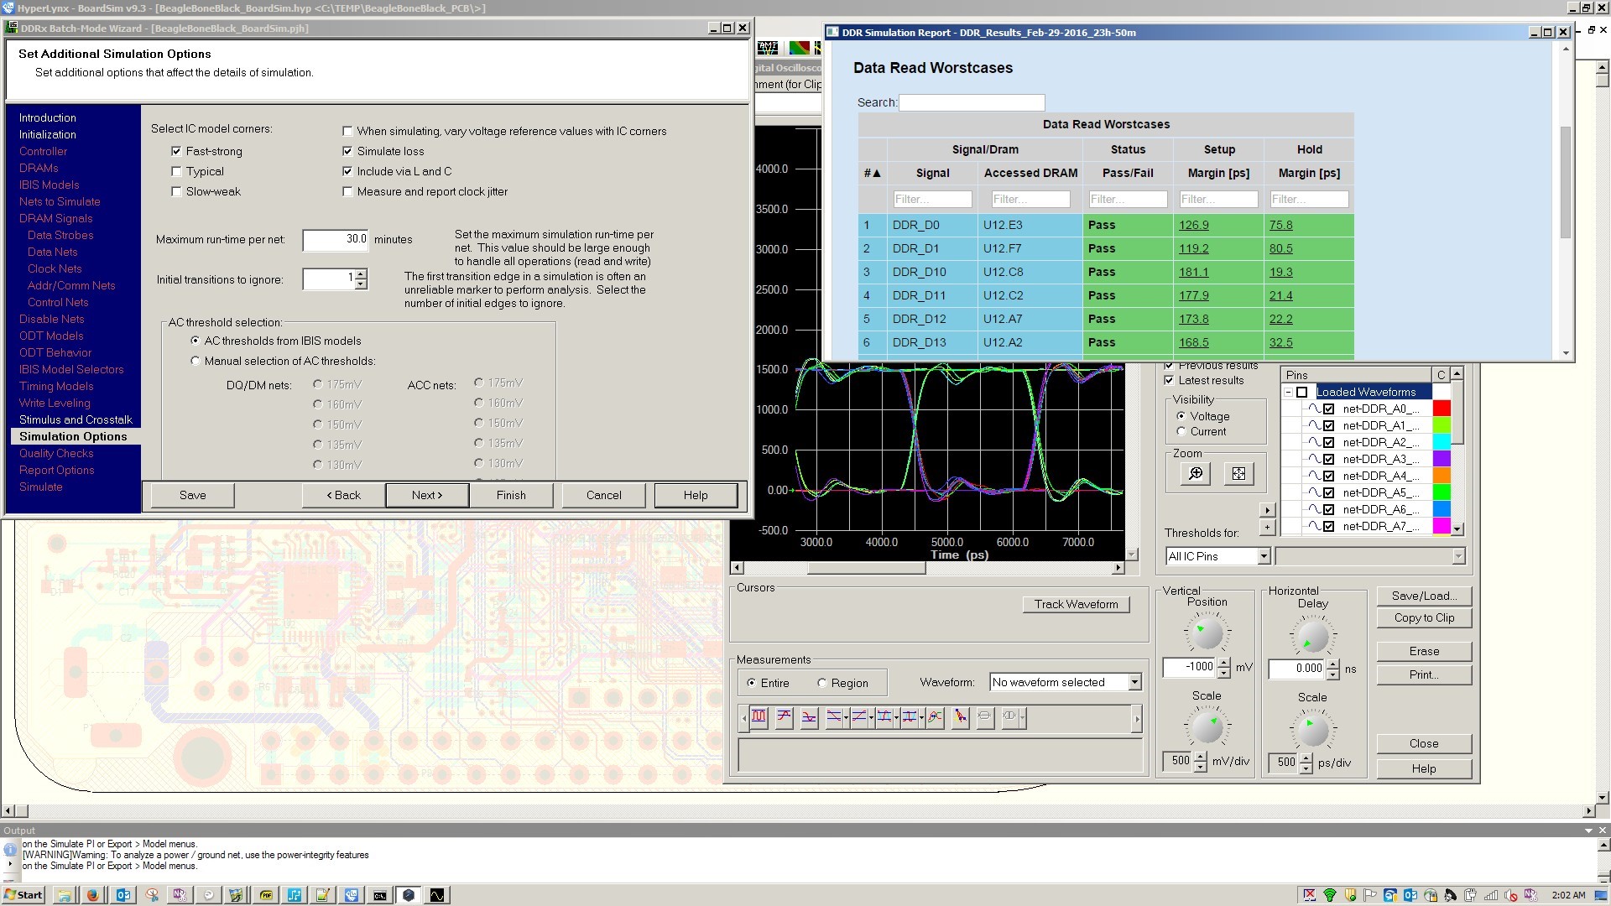Click the square wave measurement icon

[759, 717]
